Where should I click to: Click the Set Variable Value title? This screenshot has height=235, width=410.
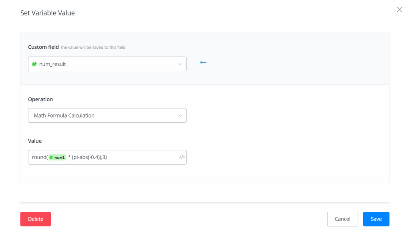point(48,13)
